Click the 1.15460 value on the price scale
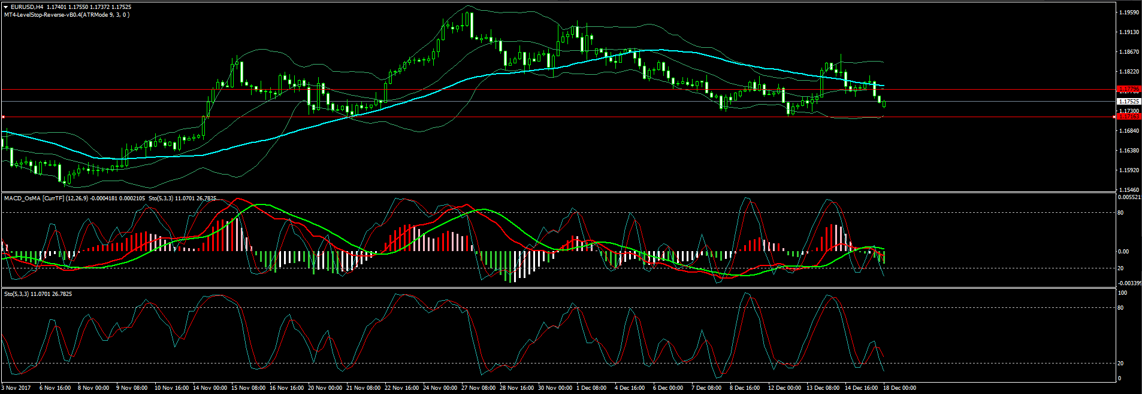Viewport: 1142px width, 394px height. pos(1129,190)
